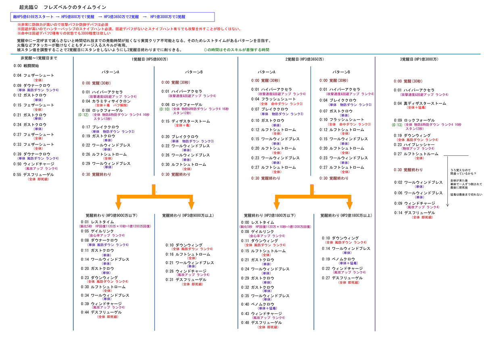Click the entry "0:50 ウィンドチャージ"

[33, 164]
